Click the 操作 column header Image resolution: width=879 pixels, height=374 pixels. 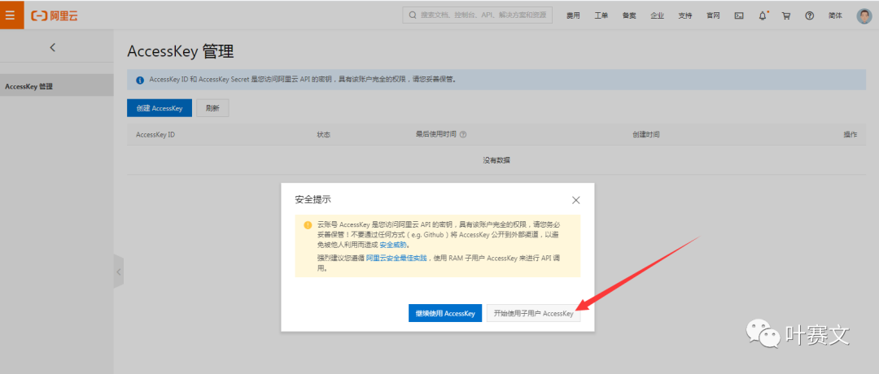(x=851, y=135)
